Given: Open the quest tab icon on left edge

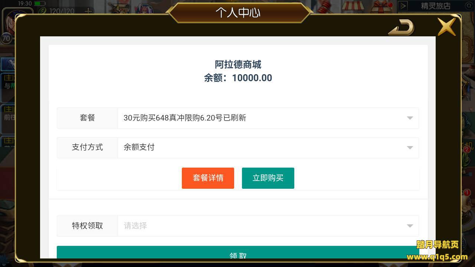Looking at the screenshot, I should (7, 64).
